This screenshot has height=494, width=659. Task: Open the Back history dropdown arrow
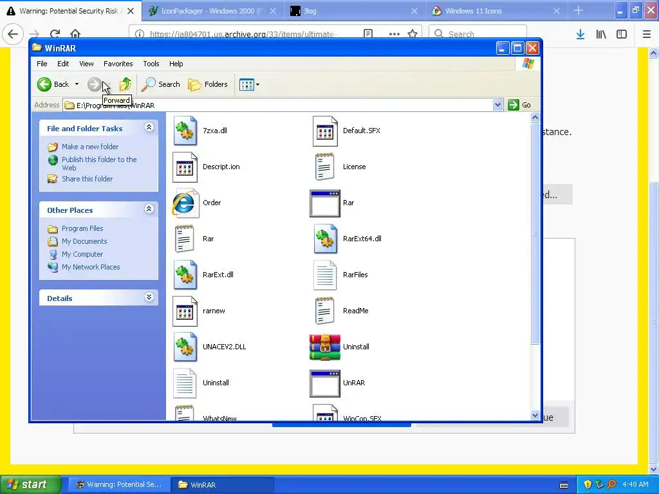pyautogui.click(x=77, y=84)
